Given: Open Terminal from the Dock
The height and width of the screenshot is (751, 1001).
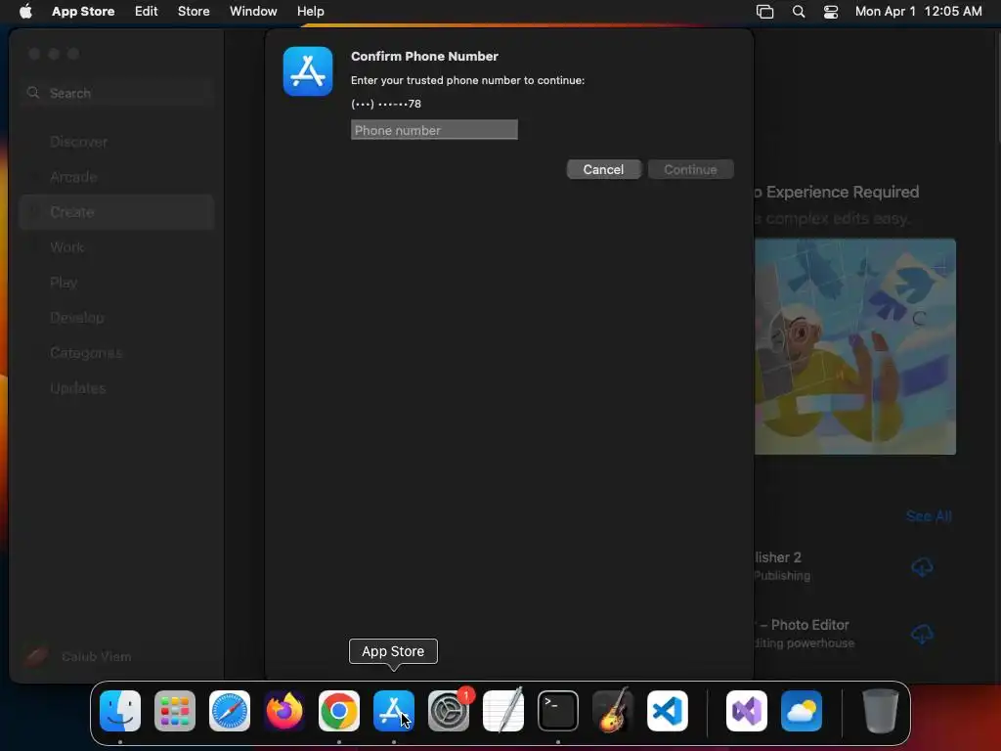Looking at the screenshot, I should tap(558, 711).
